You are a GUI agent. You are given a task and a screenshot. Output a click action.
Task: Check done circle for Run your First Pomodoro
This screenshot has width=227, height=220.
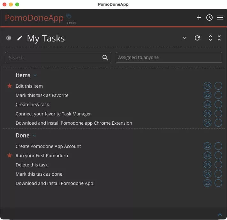pyautogui.click(x=218, y=155)
